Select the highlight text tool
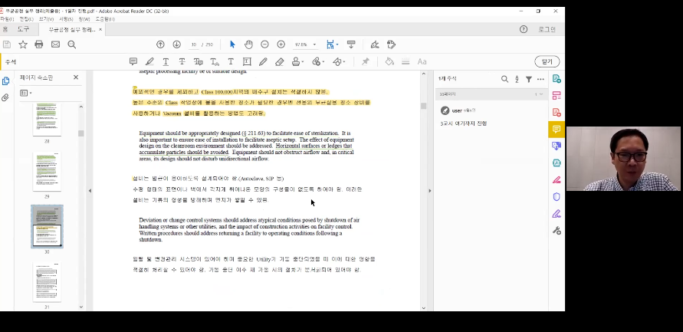The height and width of the screenshot is (332, 683). point(149,62)
